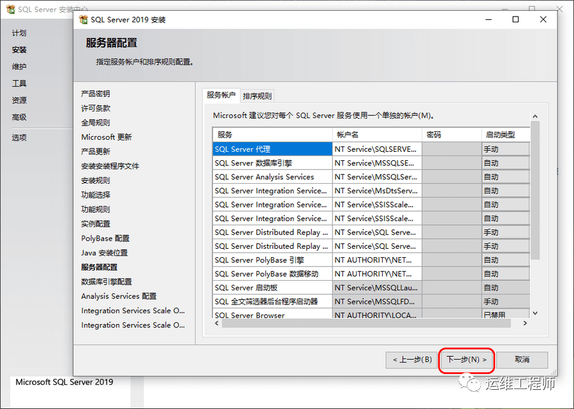Select the Microsoft 更新 step
Image resolution: width=574 pixels, height=409 pixels.
pyautogui.click(x=106, y=137)
